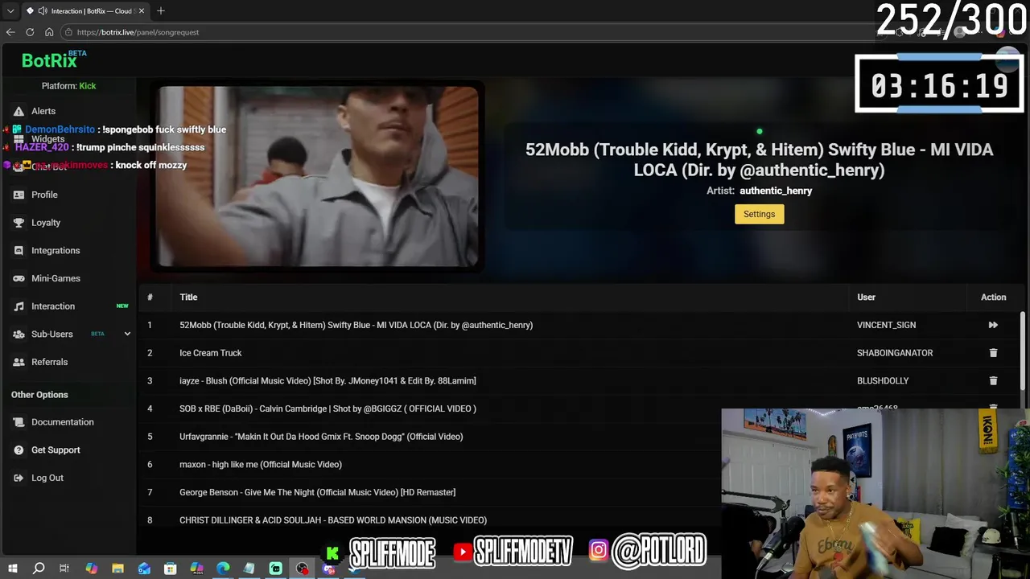Click the Get Support question mark icon

point(19,450)
